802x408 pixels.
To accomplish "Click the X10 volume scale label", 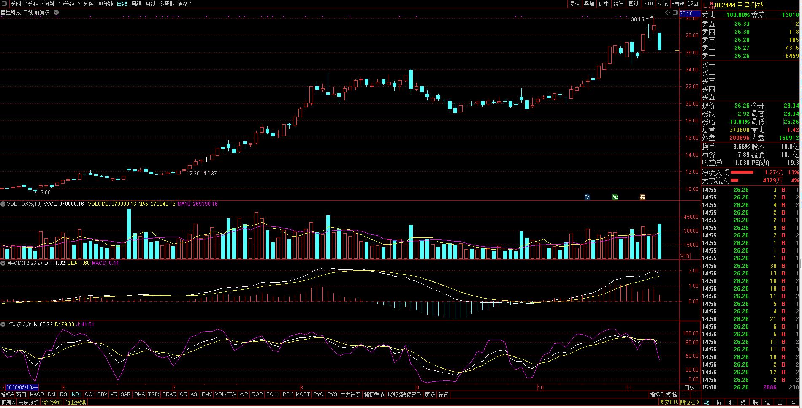I will tap(685, 256).
